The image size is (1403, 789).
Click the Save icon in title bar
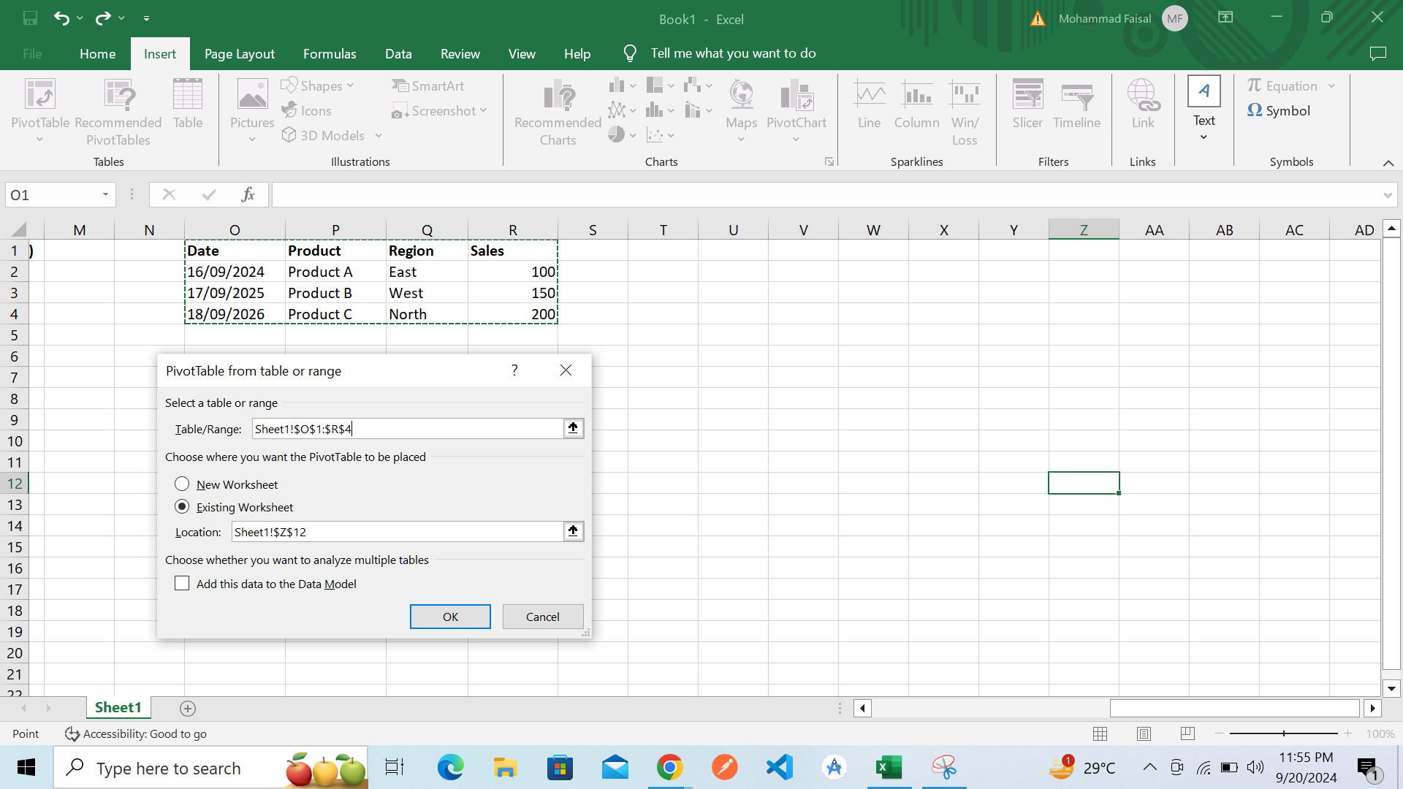(30, 18)
